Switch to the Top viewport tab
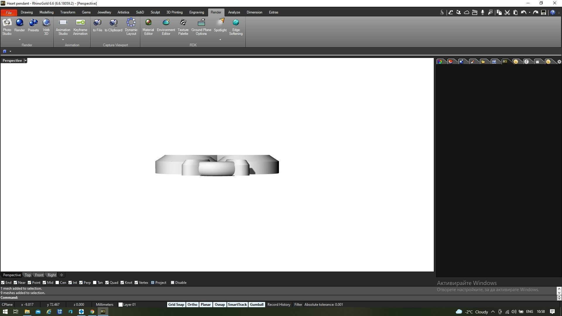The height and width of the screenshot is (316, 562). tap(28, 275)
